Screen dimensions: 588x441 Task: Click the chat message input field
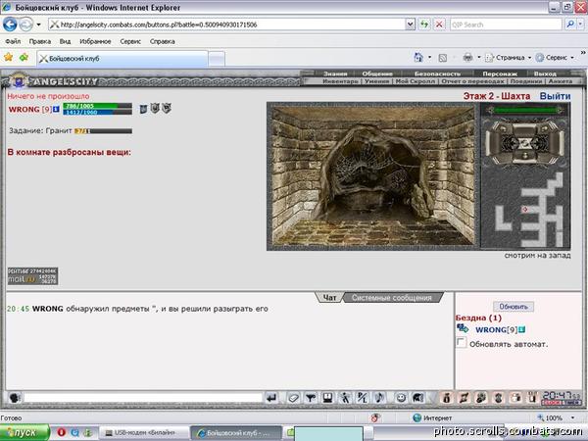pos(143,398)
